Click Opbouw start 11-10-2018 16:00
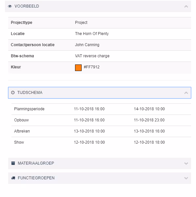This screenshot has width=196, height=197. point(89,120)
